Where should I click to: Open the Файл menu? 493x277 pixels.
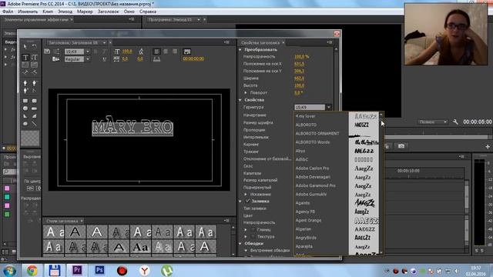click(8, 12)
